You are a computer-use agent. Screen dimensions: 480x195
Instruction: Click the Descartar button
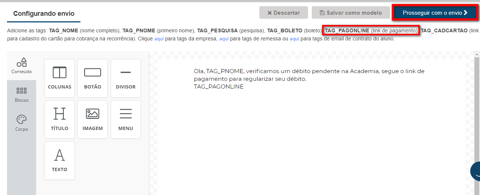283,13
